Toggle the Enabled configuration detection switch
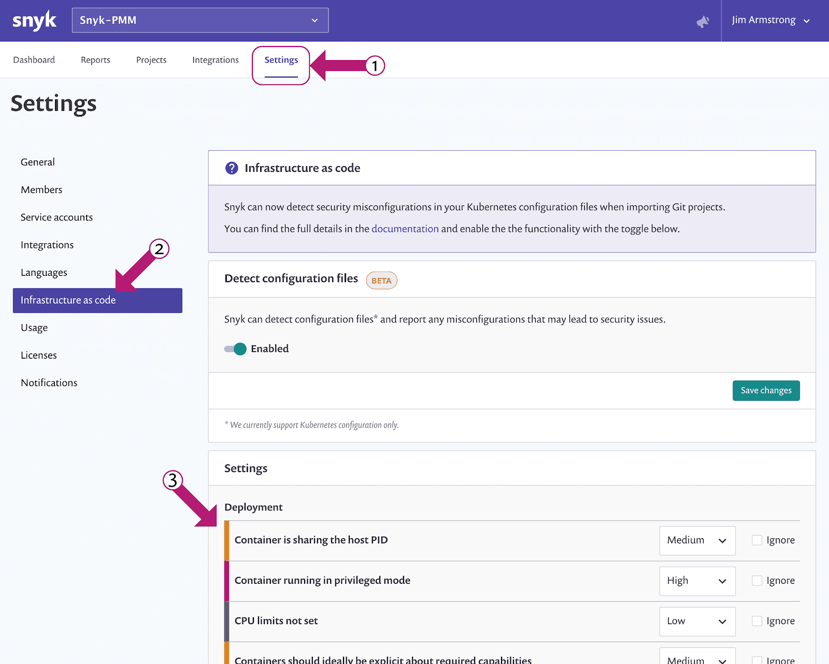 pos(235,349)
